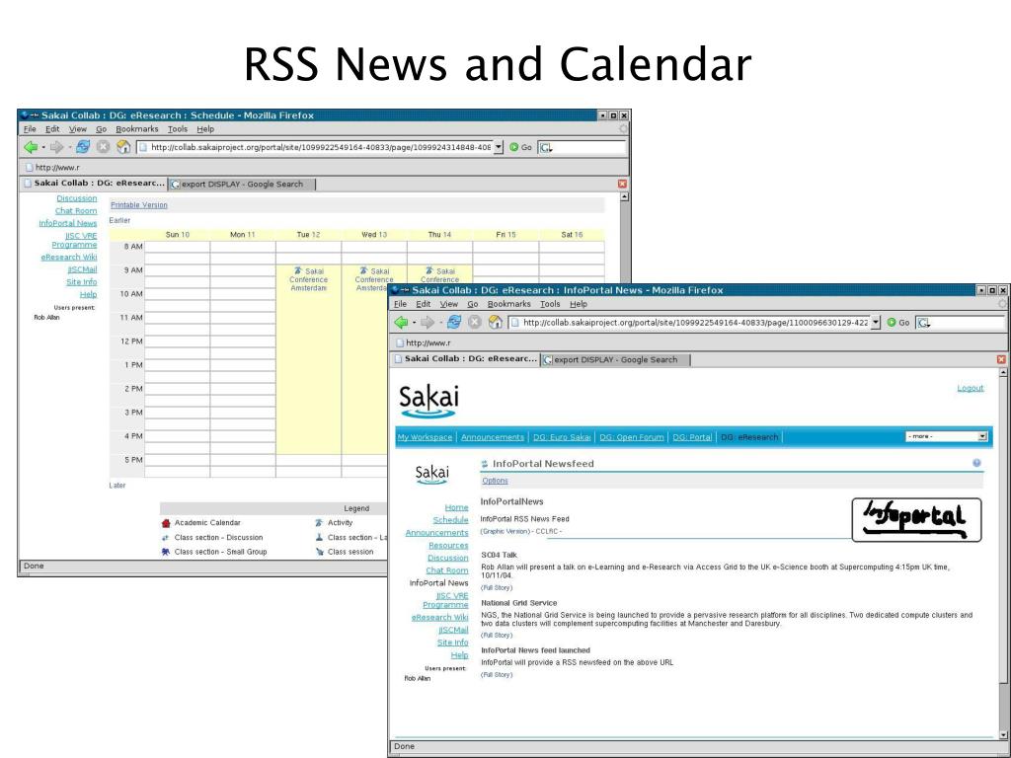Image resolution: width=1011 pixels, height=758 pixels.
Task: Expand the - more - sites dropdown
Action: click(947, 436)
